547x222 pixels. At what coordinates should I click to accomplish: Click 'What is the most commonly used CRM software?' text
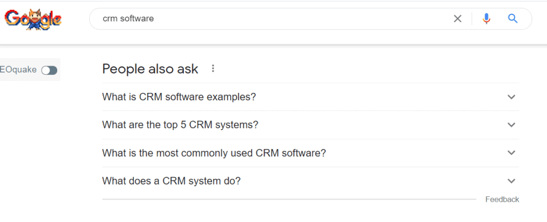[214, 153]
